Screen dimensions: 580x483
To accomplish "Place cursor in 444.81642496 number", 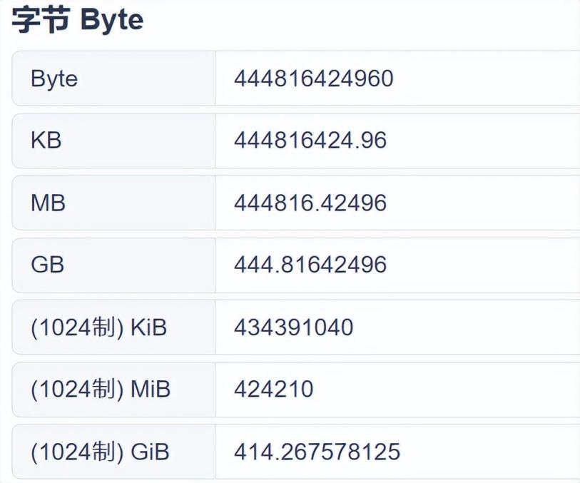I will 310,265.
